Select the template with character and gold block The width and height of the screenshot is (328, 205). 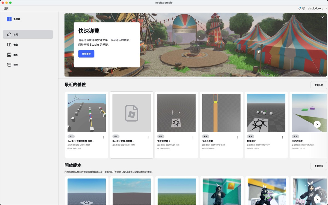click(221, 192)
